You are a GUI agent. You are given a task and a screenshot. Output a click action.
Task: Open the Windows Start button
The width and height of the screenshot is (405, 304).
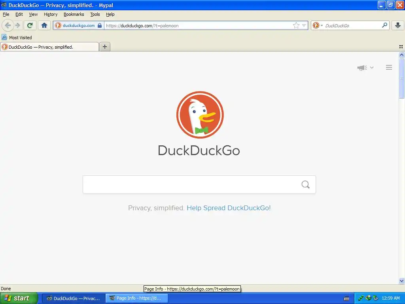[x=19, y=298]
